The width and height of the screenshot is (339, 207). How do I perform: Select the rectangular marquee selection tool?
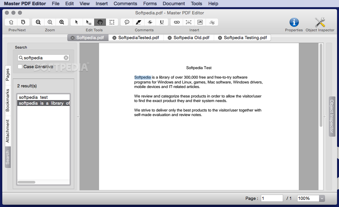pos(112,22)
